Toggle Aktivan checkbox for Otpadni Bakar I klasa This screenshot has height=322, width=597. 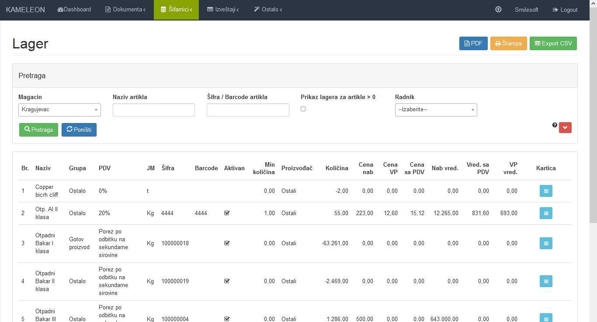pyautogui.click(x=227, y=243)
